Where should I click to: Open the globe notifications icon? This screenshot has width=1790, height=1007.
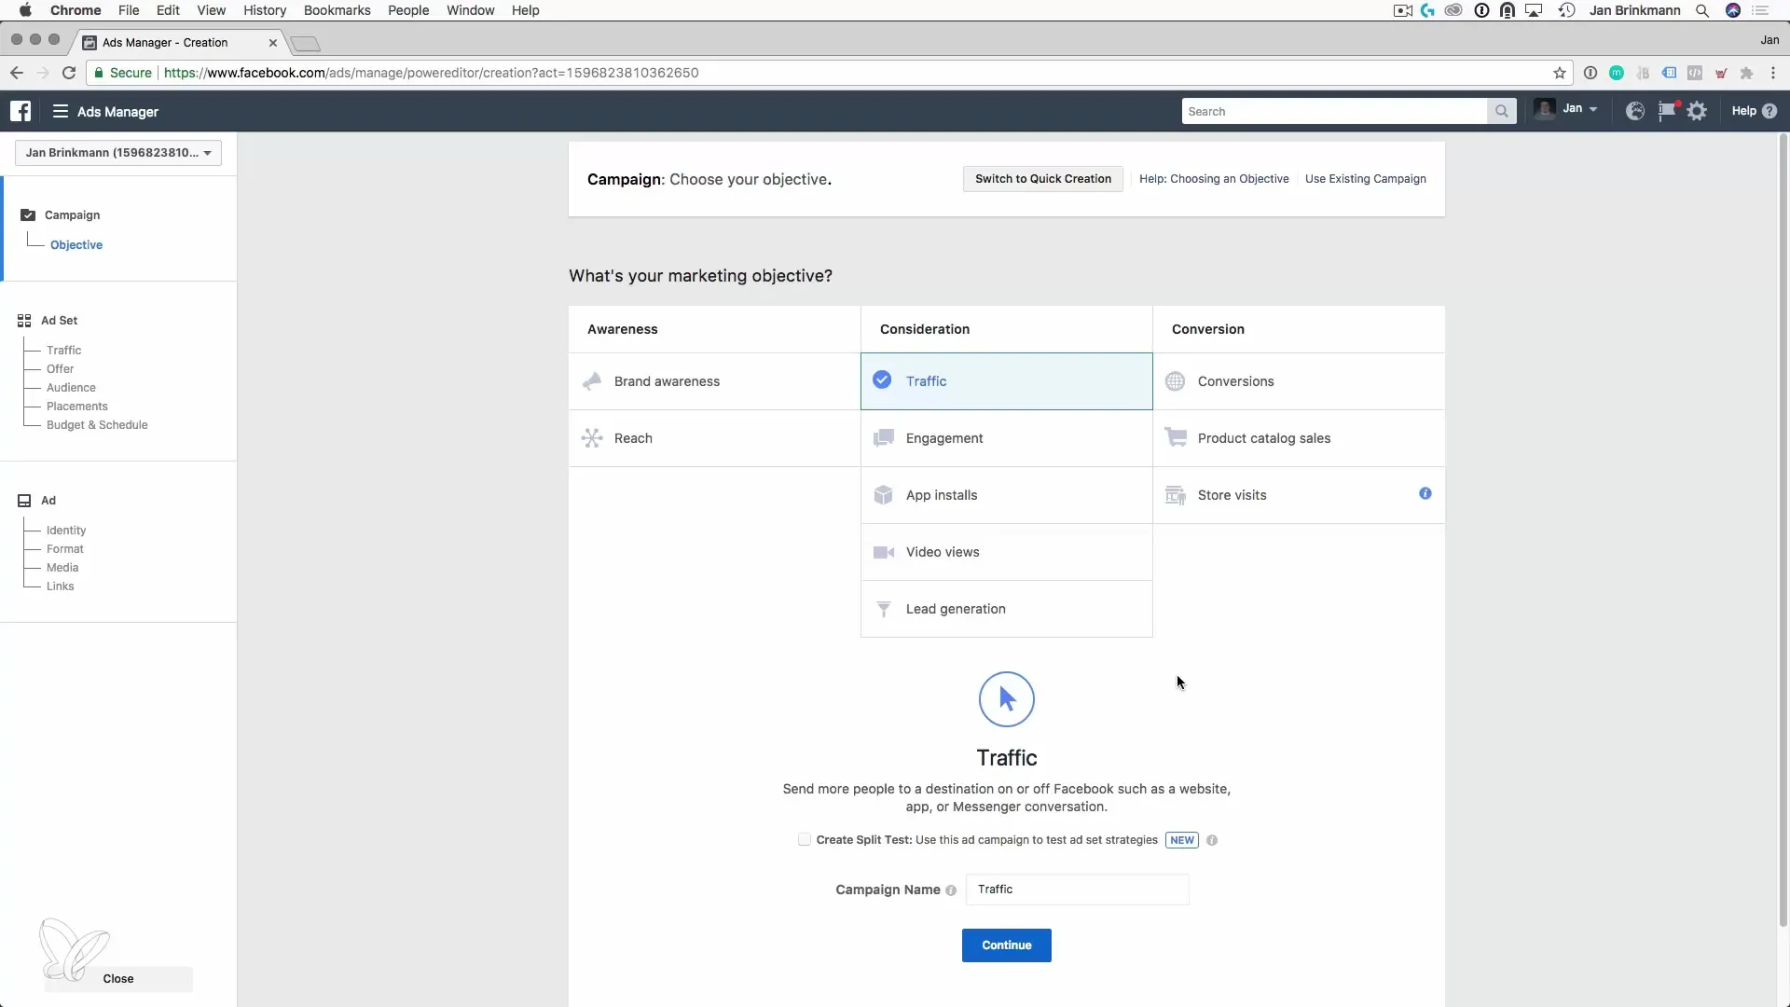[1634, 111]
